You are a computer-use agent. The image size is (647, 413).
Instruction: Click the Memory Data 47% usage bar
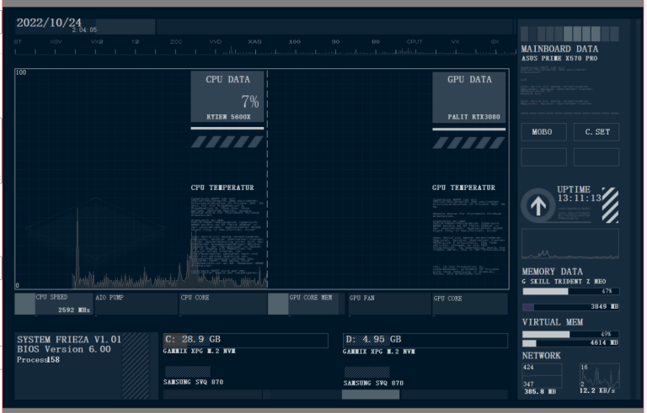point(570,290)
